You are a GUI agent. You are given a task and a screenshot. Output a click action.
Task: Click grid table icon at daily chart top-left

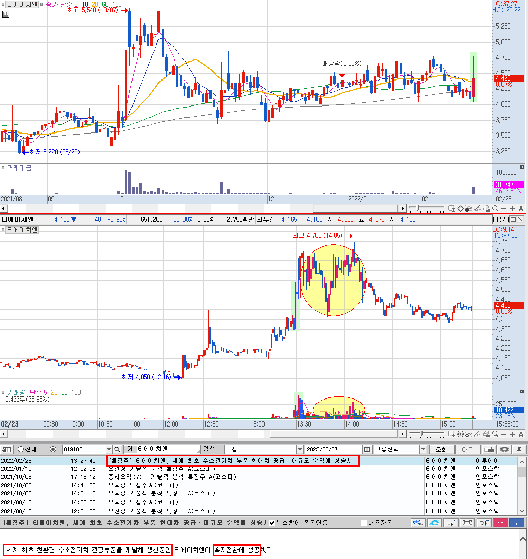point(5,14)
